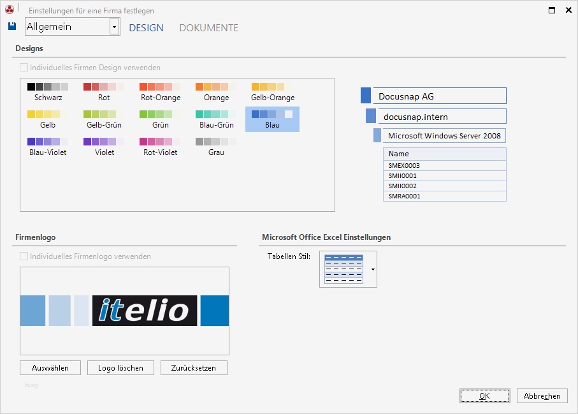Choose the Blau-Violet design swatch

(x=48, y=147)
